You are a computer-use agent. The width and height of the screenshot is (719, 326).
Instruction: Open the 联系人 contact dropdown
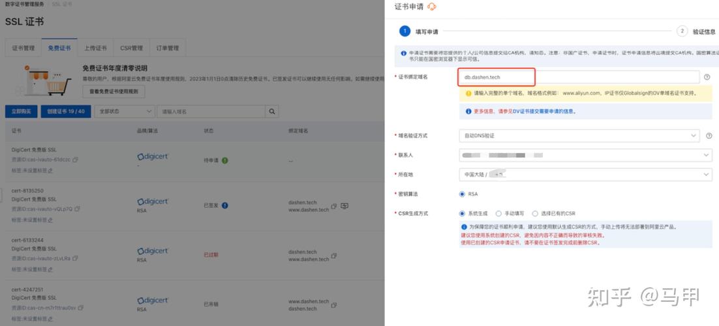585,155
